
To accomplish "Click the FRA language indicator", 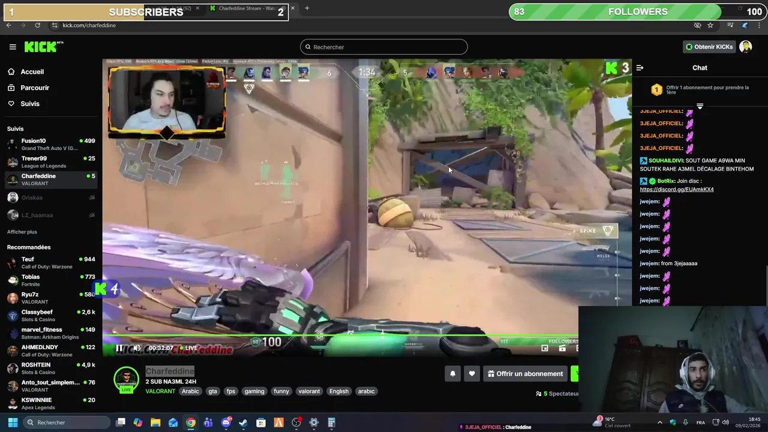I will (x=701, y=422).
